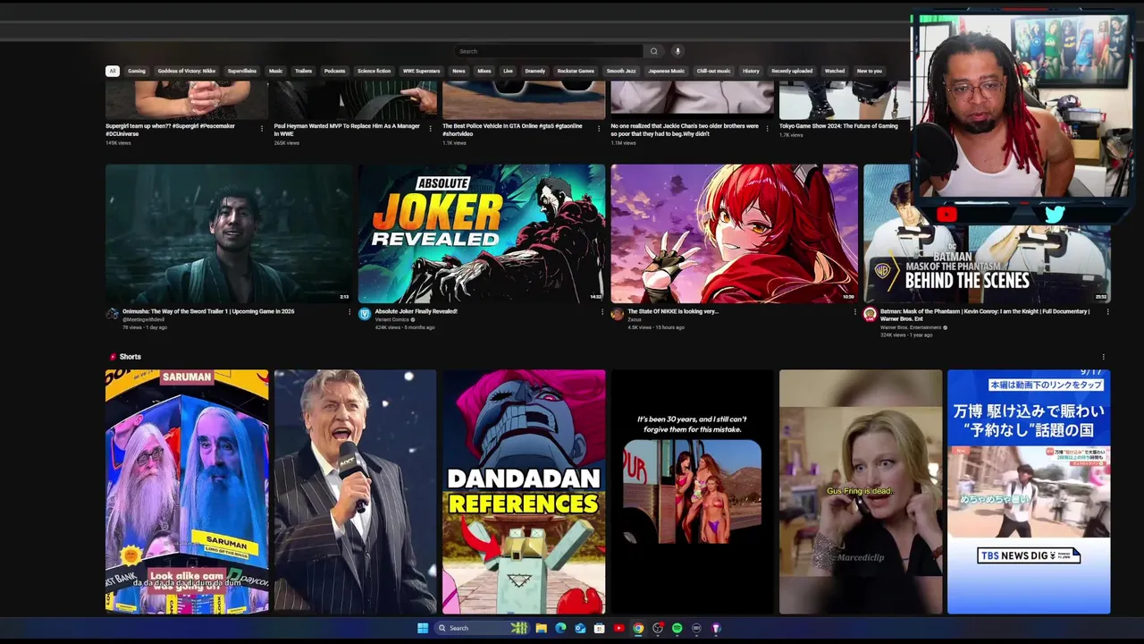The height and width of the screenshot is (644, 1144).
Task: Select the WWE Superstars filter chip
Action: click(422, 71)
